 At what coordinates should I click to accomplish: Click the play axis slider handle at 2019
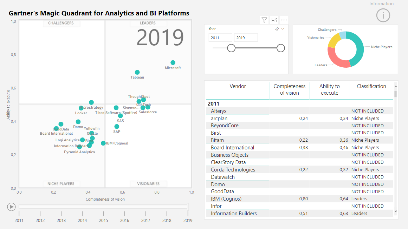pyautogui.click(x=188, y=207)
